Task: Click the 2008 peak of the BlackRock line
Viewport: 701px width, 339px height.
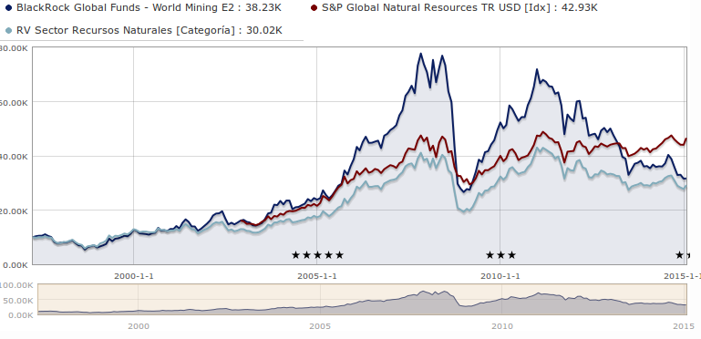Action: coord(420,54)
